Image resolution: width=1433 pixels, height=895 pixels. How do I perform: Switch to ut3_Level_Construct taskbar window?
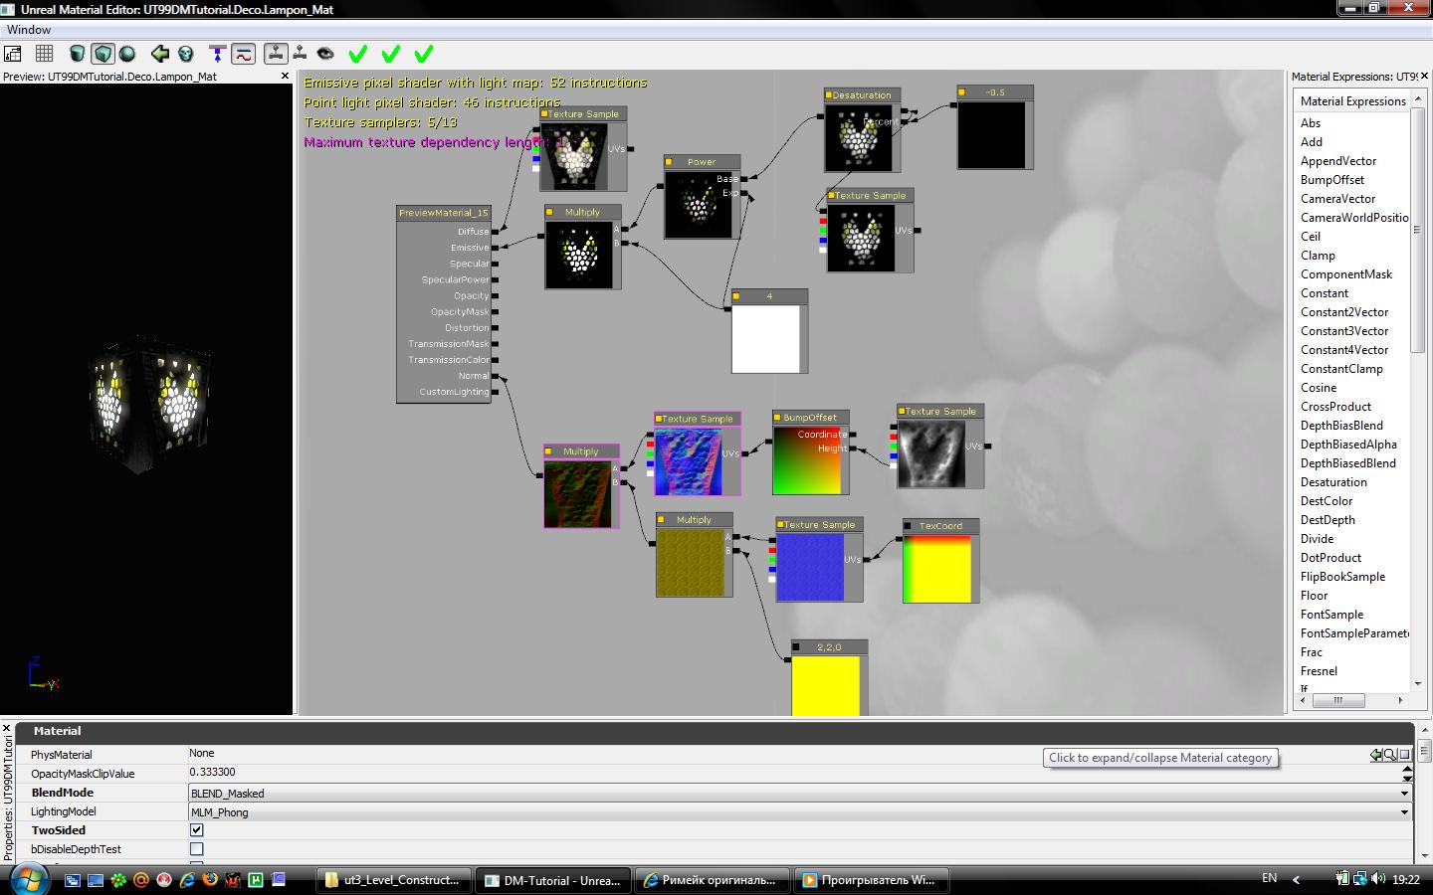tap(393, 880)
